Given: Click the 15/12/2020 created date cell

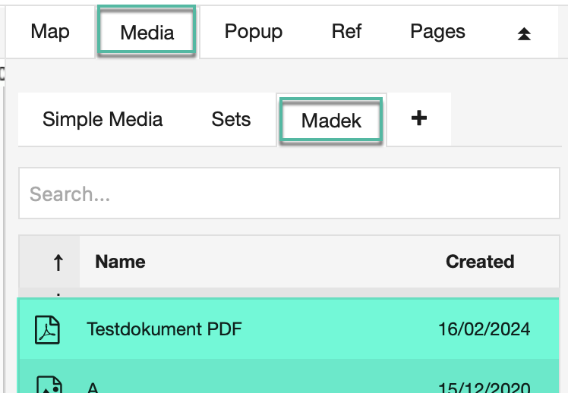Looking at the screenshot, I should 484,387.
